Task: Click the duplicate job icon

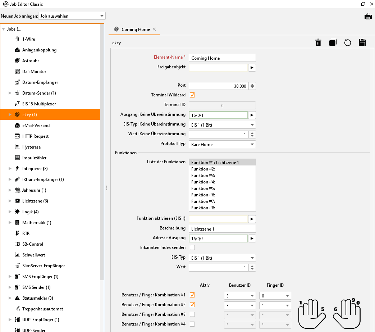Action: point(333,43)
